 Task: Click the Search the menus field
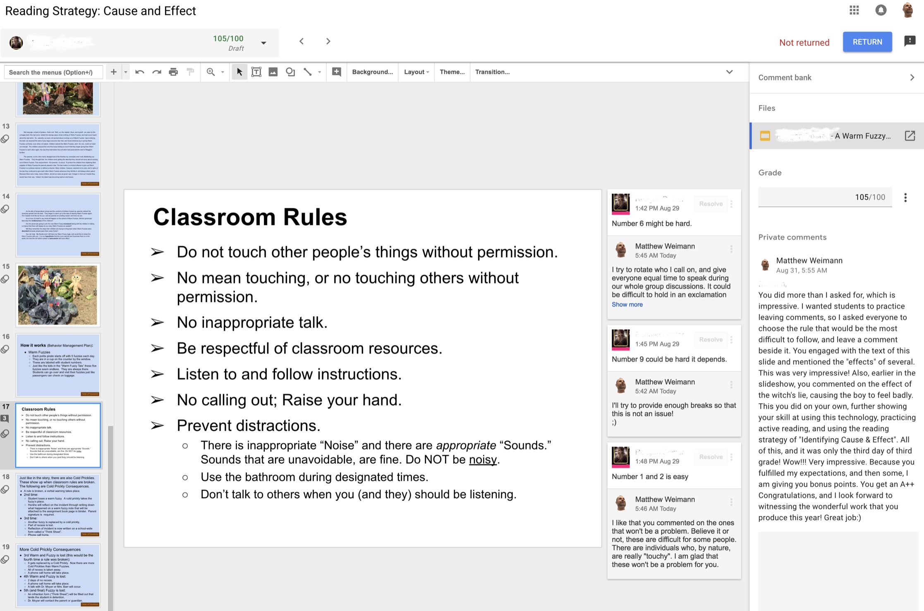pyautogui.click(x=54, y=72)
